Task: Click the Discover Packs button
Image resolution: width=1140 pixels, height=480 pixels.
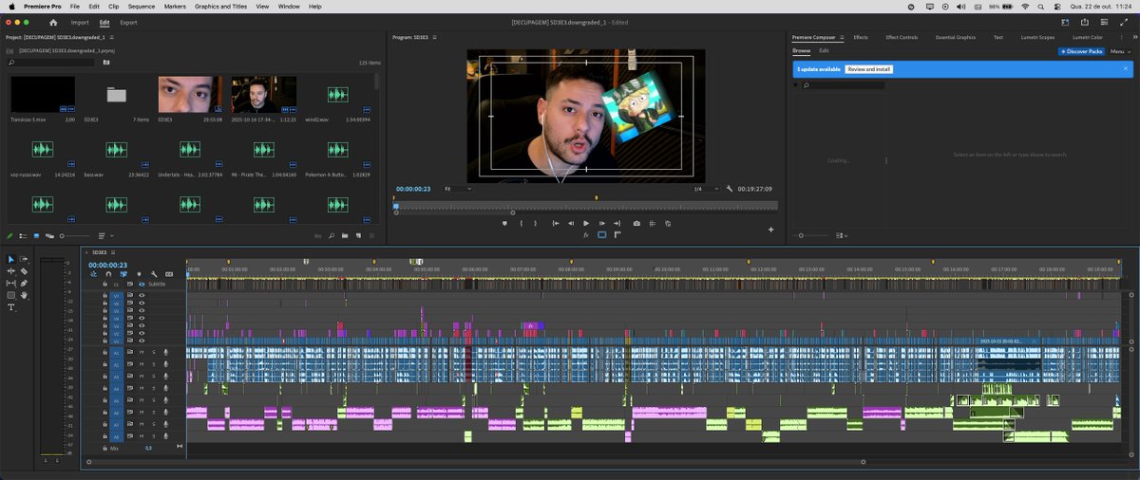Action: tap(1082, 51)
